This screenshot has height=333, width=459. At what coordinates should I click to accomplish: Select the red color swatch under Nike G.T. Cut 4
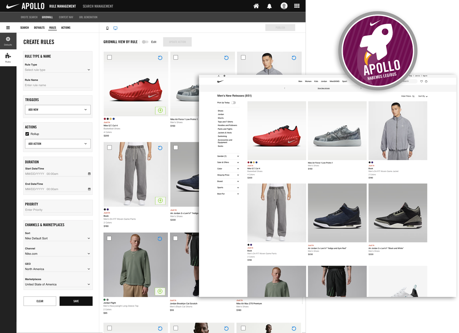click(105, 119)
